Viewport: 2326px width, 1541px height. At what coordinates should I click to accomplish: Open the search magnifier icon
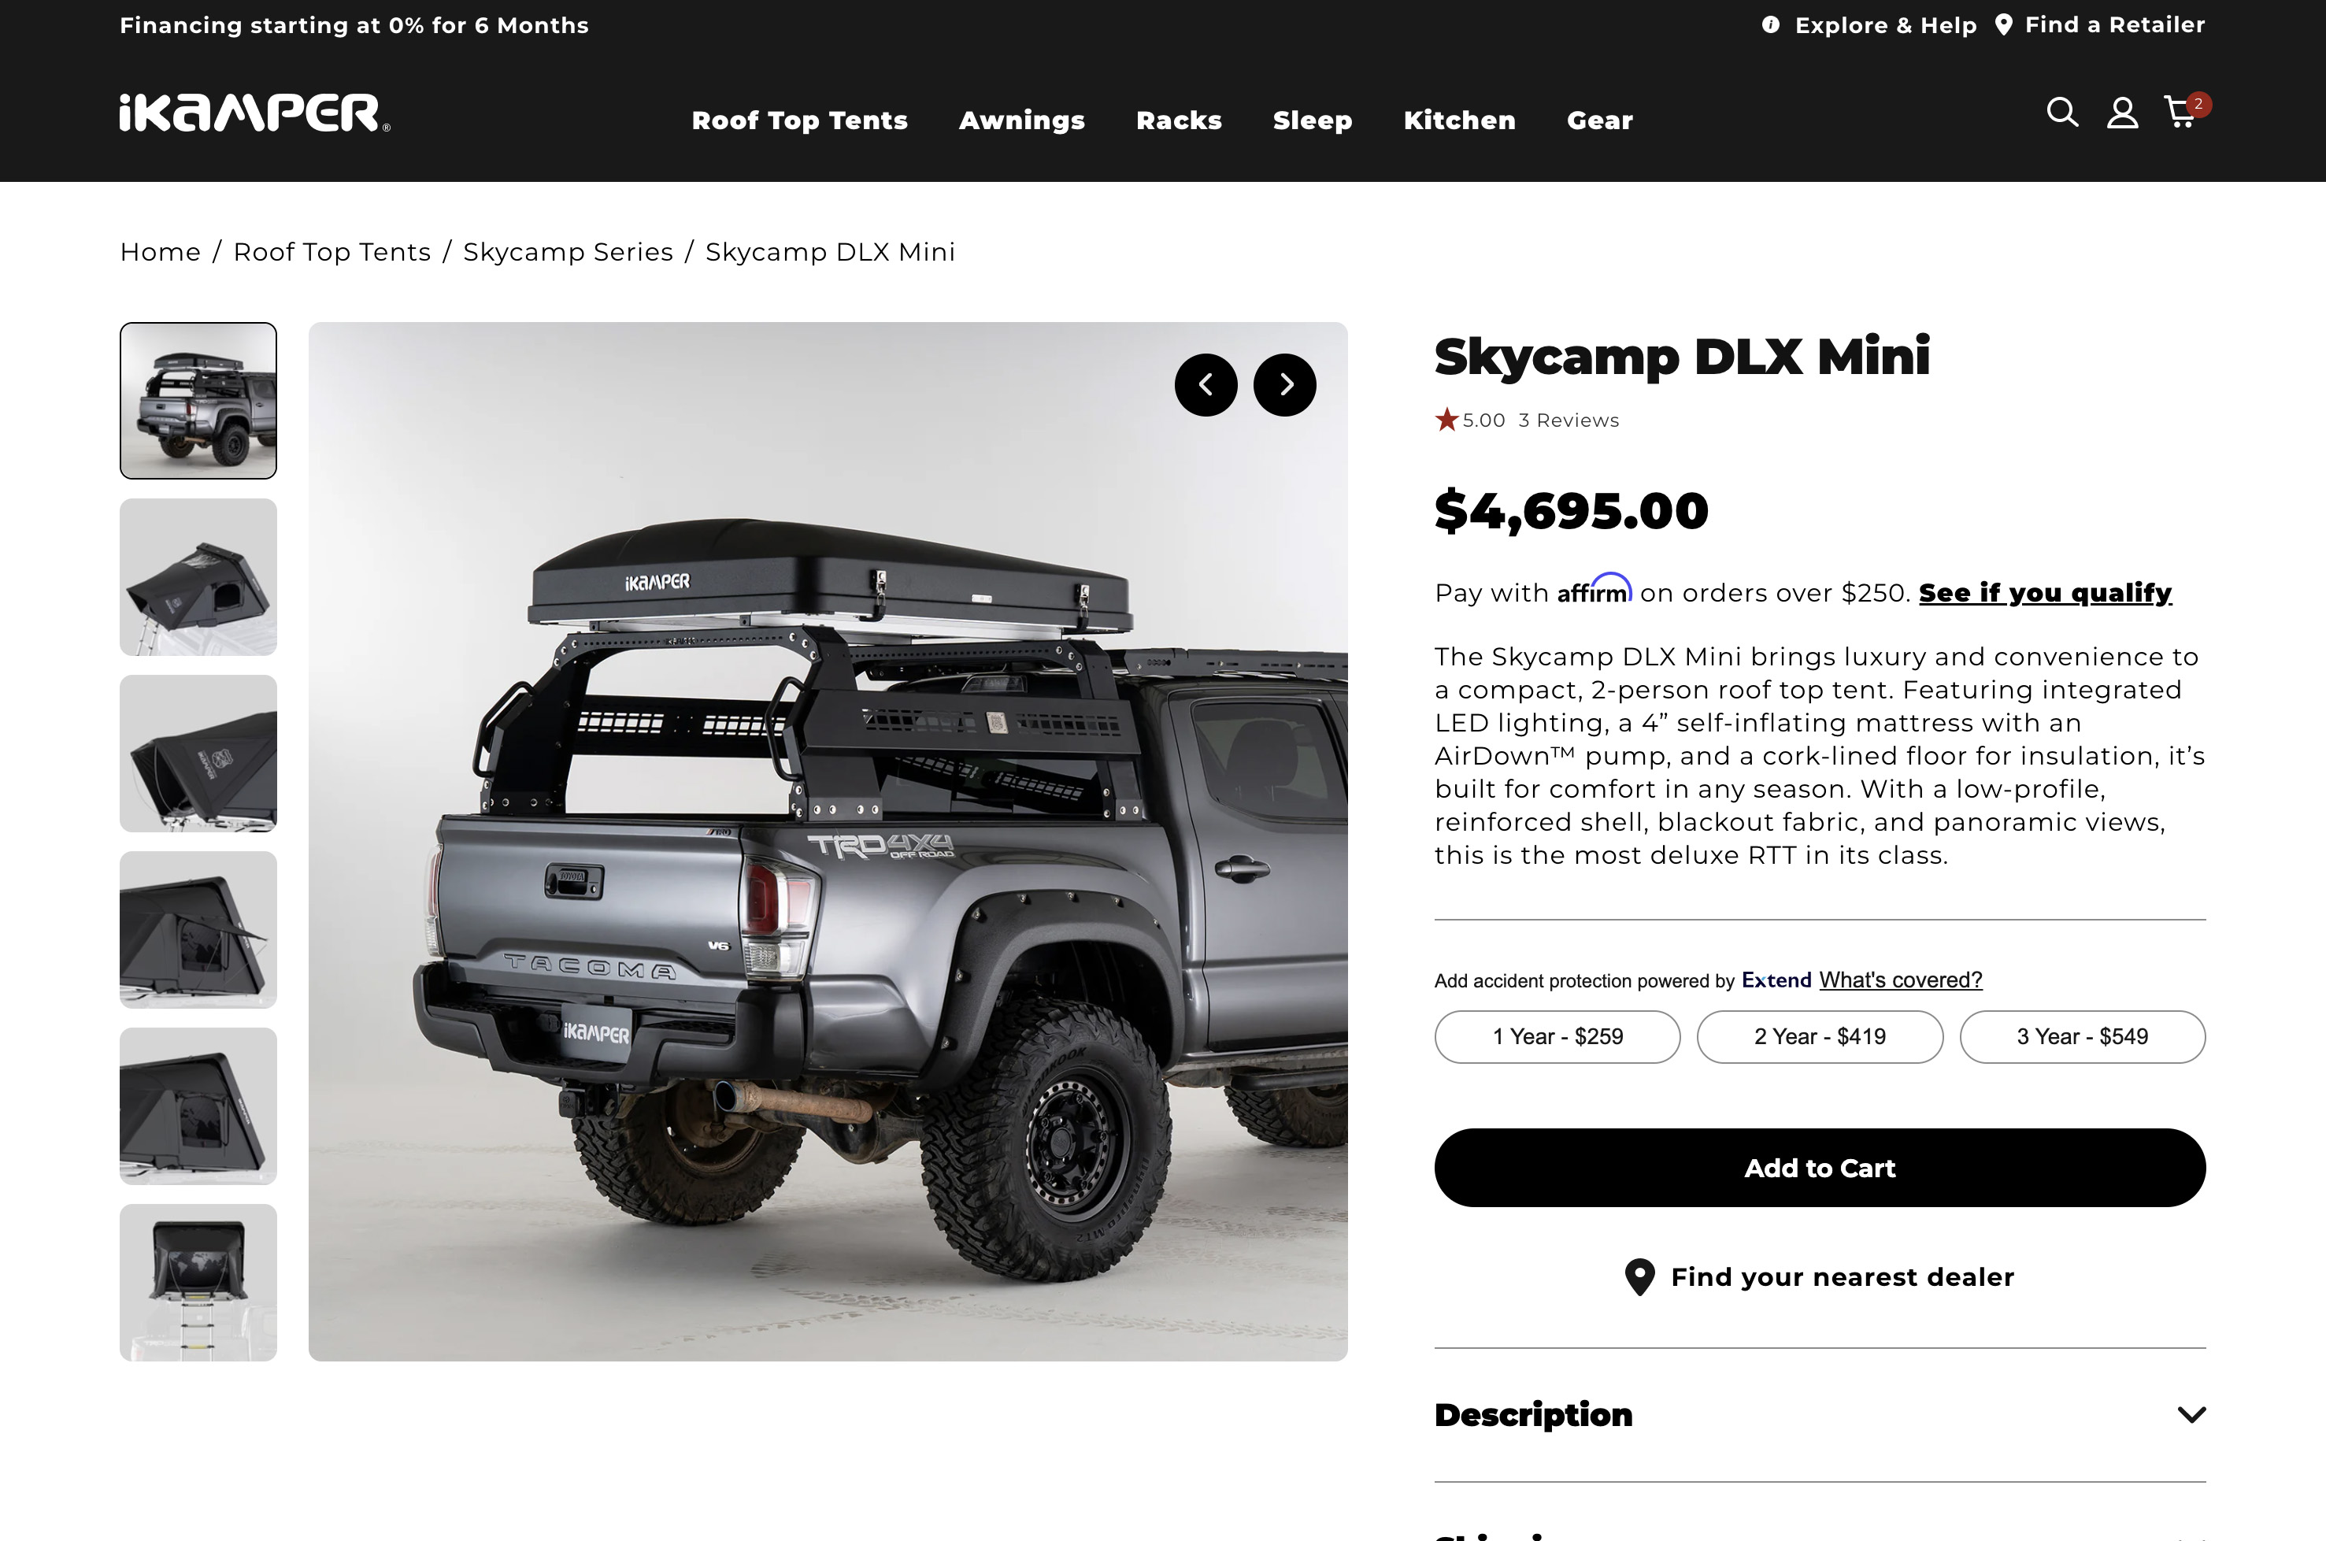(x=2061, y=112)
